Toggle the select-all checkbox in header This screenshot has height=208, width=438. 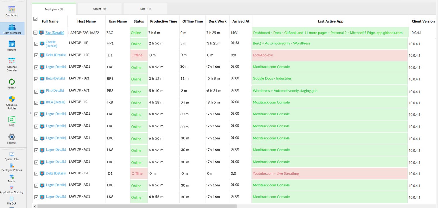(x=35, y=19)
